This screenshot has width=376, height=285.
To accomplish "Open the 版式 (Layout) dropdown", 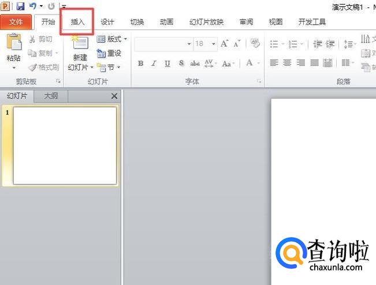I will [x=111, y=39].
